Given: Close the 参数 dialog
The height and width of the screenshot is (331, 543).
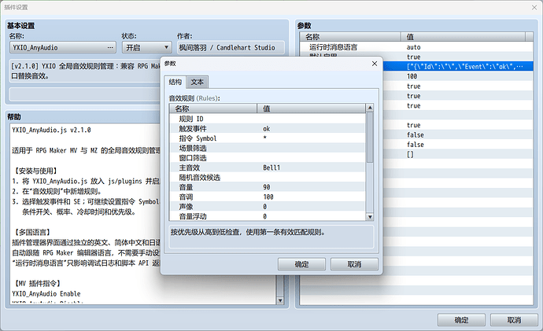Looking at the screenshot, I should pyautogui.click(x=375, y=64).
